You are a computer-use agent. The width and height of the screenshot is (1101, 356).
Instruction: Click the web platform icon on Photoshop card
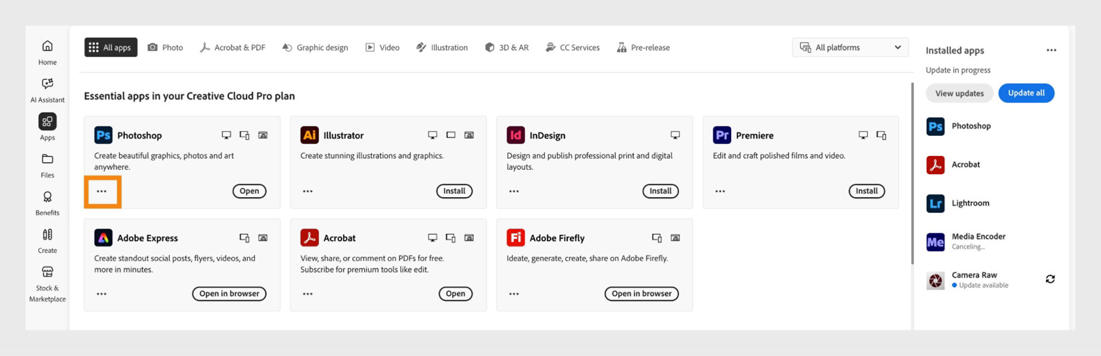pos(263,135)
